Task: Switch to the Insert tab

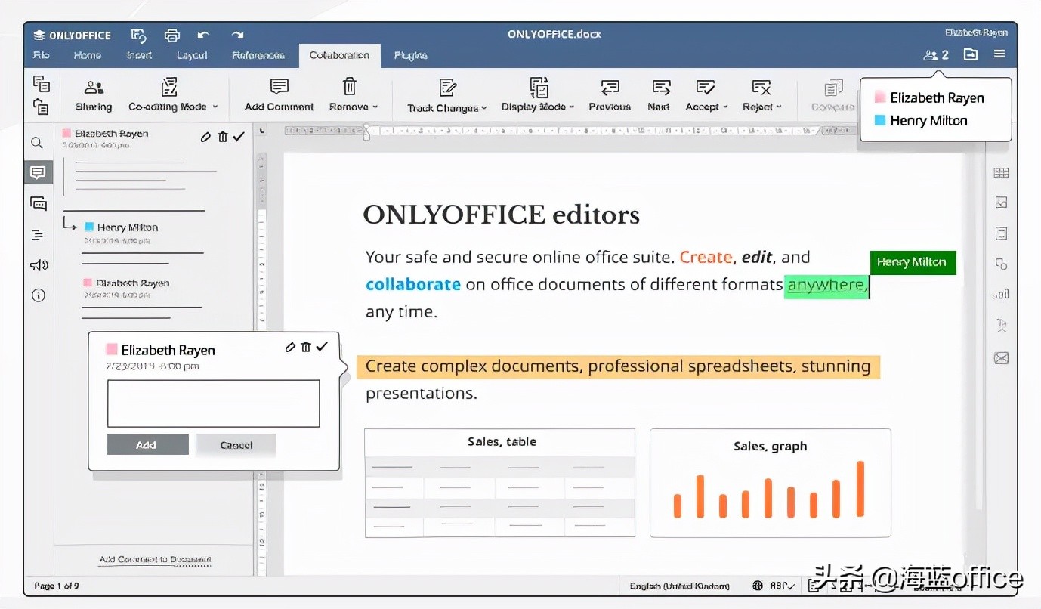Action: (x=139, y=55)
